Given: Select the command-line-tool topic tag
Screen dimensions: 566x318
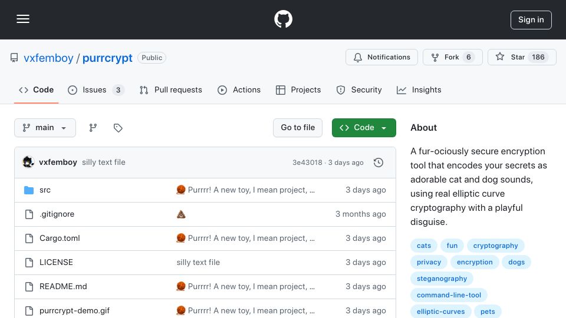Looking at the screenshot, I should [x=449, y=295].
